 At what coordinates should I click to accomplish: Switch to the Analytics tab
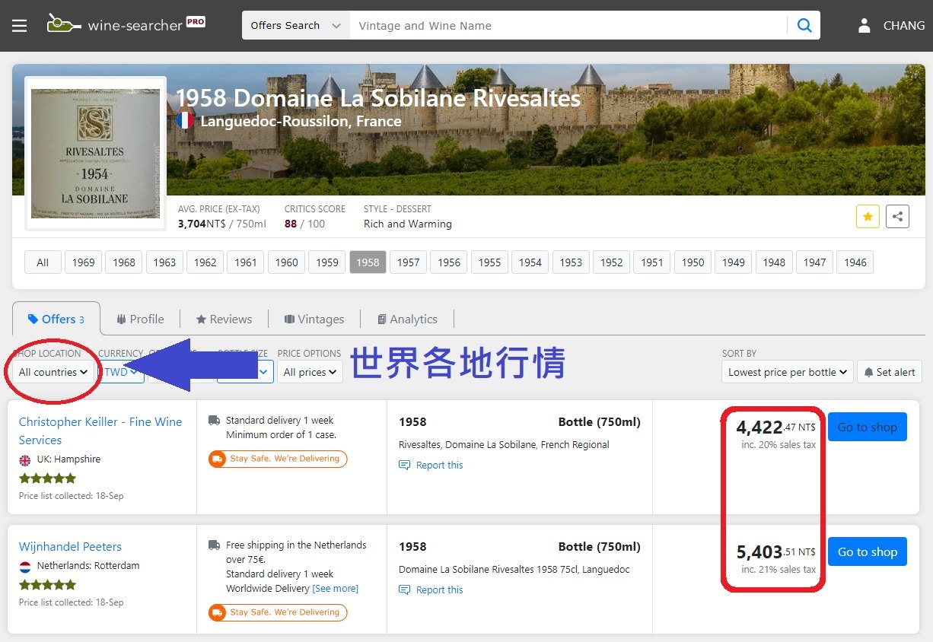(407, 319)
